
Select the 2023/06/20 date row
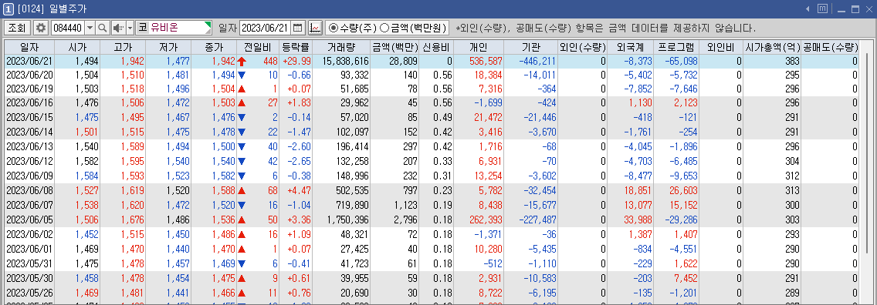[432, 75]
